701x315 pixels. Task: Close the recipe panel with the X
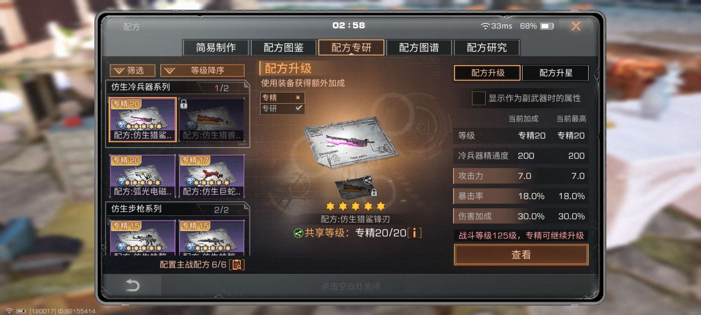click(576, 26)
